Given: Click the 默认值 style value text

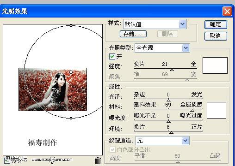Looking at the screenshot, I should pos(133,24).
